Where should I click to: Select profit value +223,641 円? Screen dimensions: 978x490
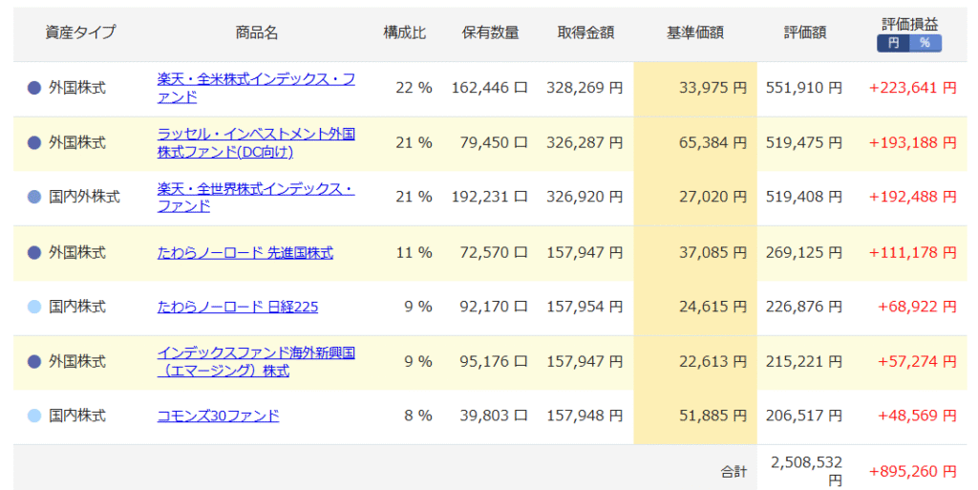point(913,88)
